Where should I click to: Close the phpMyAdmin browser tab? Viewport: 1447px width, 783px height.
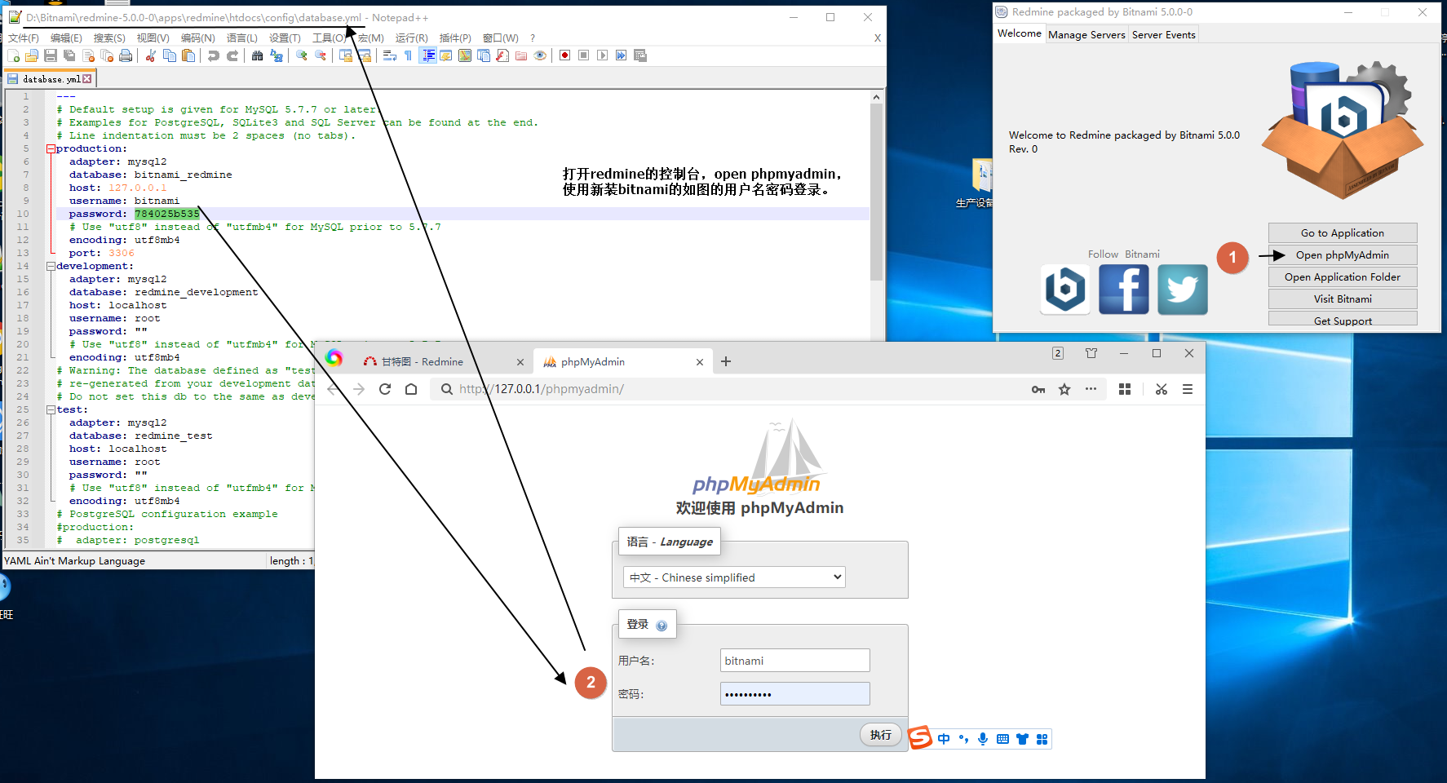pos(700,362)
